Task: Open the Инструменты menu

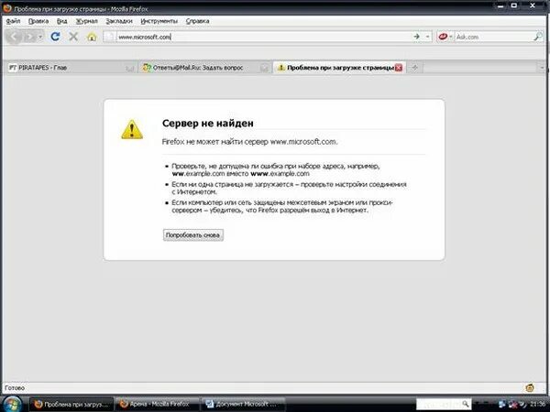Action: (159, 21)
